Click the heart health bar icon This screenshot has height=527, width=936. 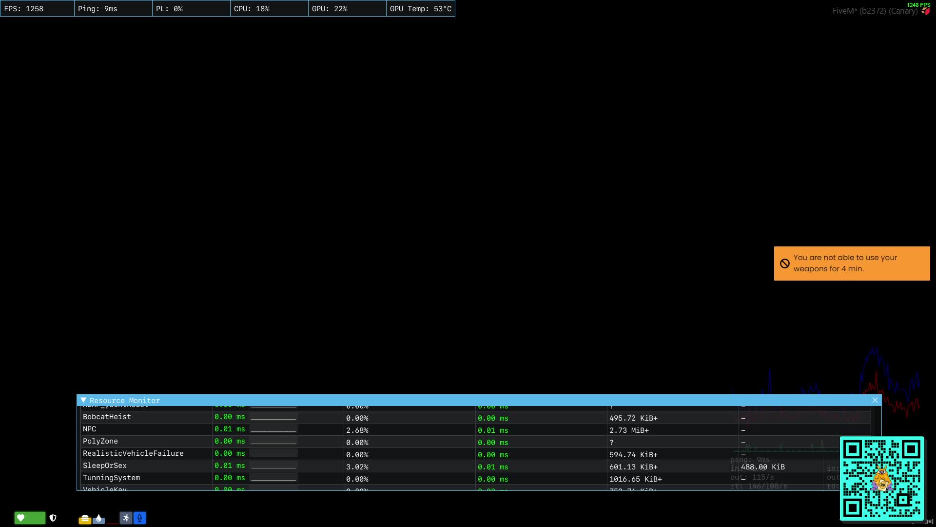tap(21, 518)
